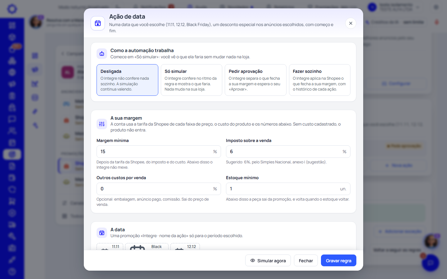Viewport: 447px width, 279px height.
Task: Focus the Margem mínima percentage field
Action: 159,152
